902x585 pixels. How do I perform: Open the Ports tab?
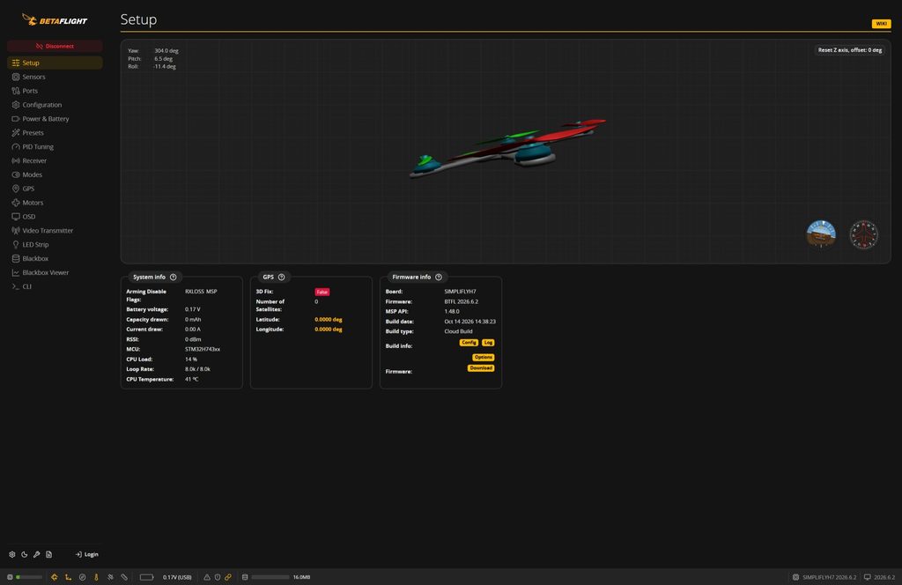[x=55, y=91]
